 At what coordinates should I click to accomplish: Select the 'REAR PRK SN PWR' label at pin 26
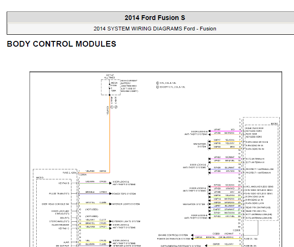[258, 207]
